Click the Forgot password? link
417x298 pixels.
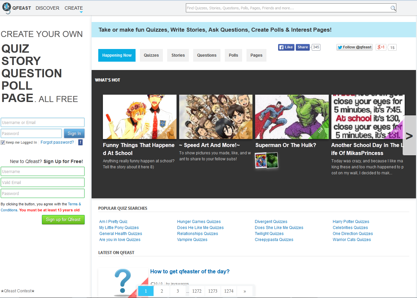tap(57, 142)
